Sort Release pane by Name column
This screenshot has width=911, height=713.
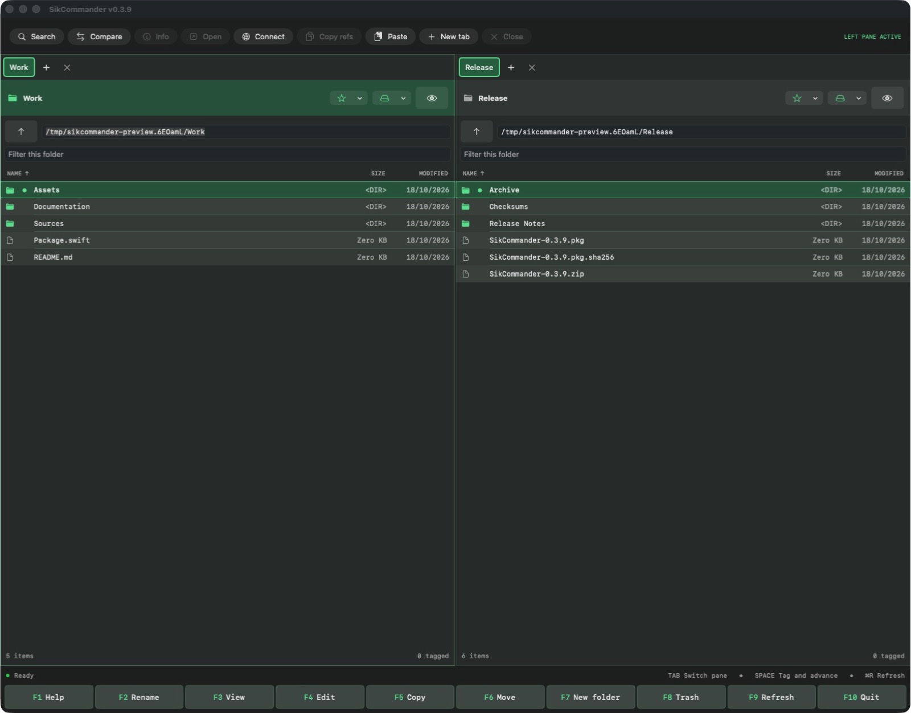[x=473, y=173]
